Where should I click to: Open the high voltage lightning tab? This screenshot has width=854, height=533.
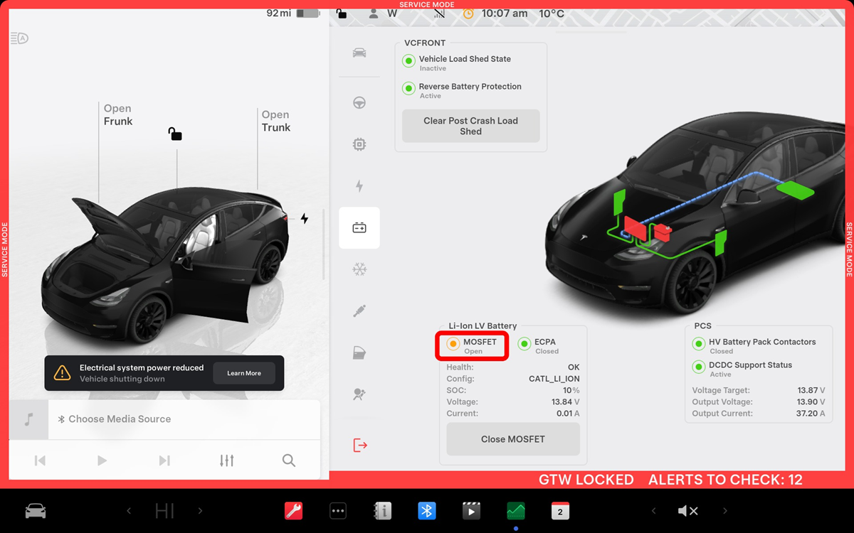click(359, 186)
